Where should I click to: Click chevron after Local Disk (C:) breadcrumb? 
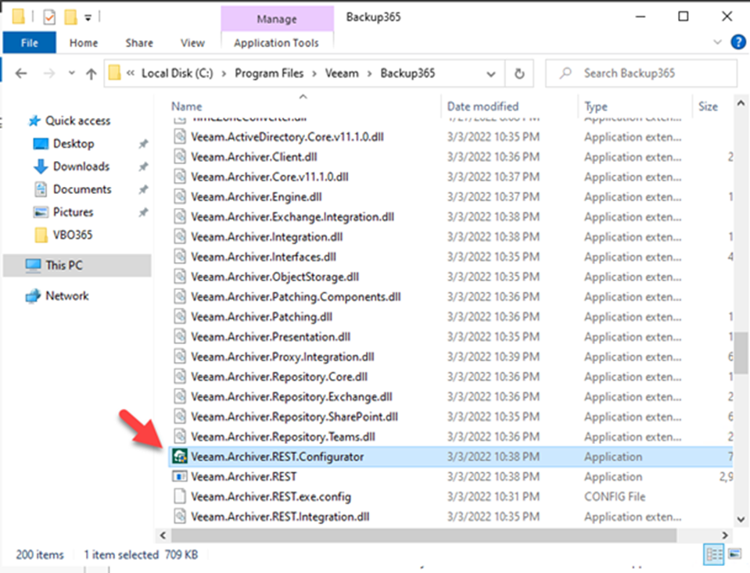point(224,73)
